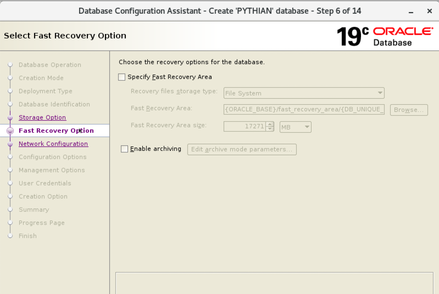Open the MB size unit dropdown
Screen dimensions: 439x294
coord(307,127)
